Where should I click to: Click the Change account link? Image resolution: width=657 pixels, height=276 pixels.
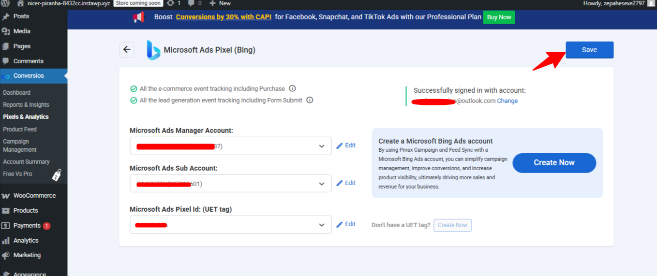[x=508, y=101]
